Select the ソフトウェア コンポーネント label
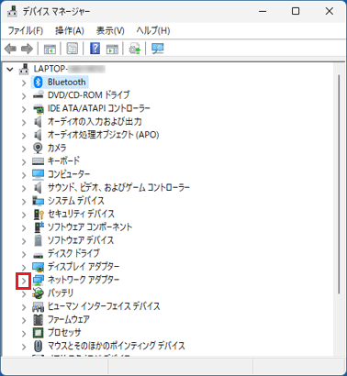 [x=90, y=227]
